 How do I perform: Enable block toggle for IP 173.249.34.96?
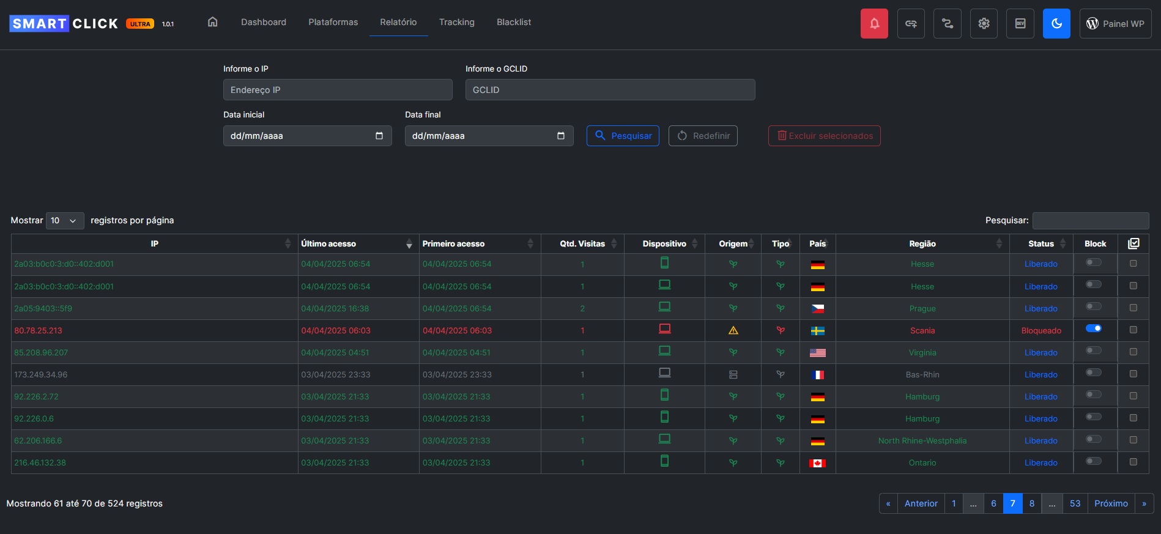coord(1093,373)
